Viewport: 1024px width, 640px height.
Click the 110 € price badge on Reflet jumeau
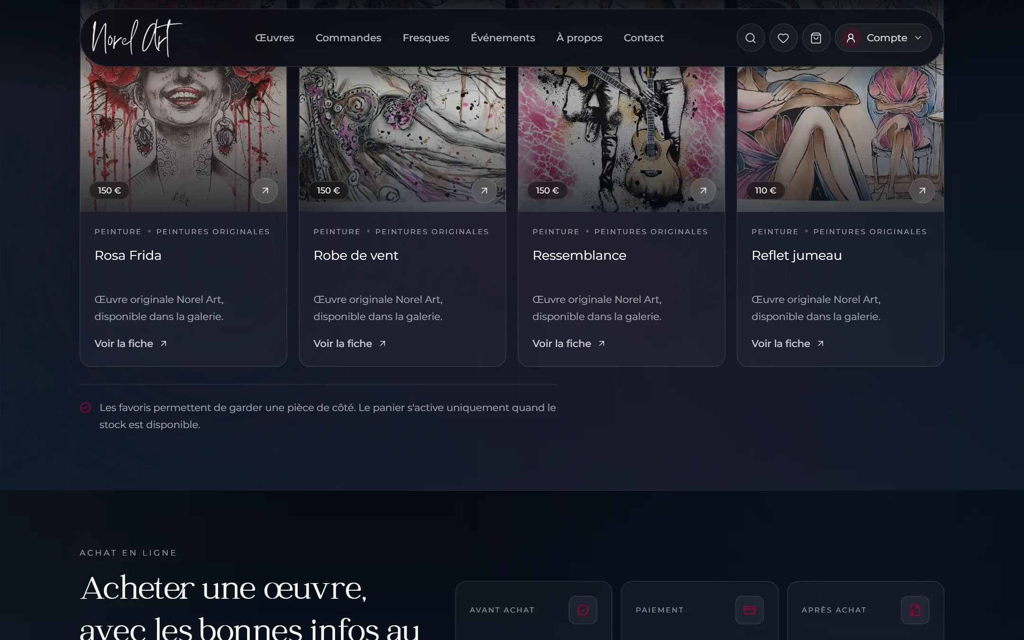(x=766, y=191)
